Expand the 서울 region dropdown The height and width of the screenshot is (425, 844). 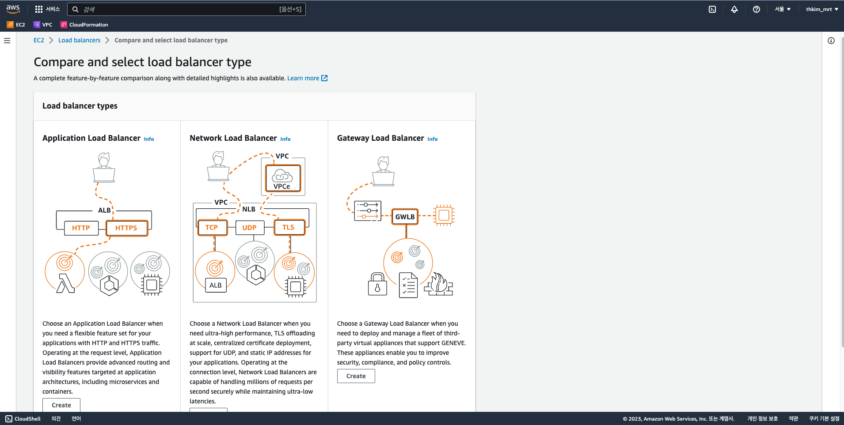(x=783, y=9)
